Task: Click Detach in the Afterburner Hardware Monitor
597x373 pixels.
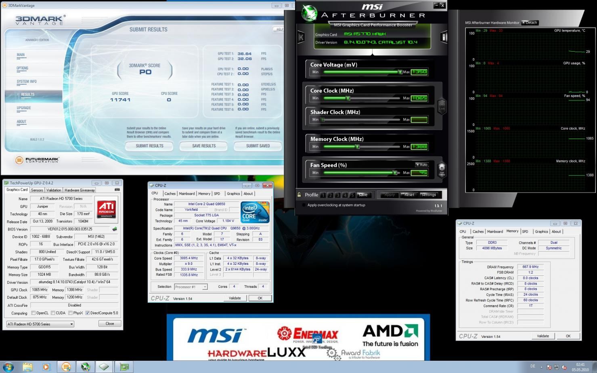Action: pos(530,23)
